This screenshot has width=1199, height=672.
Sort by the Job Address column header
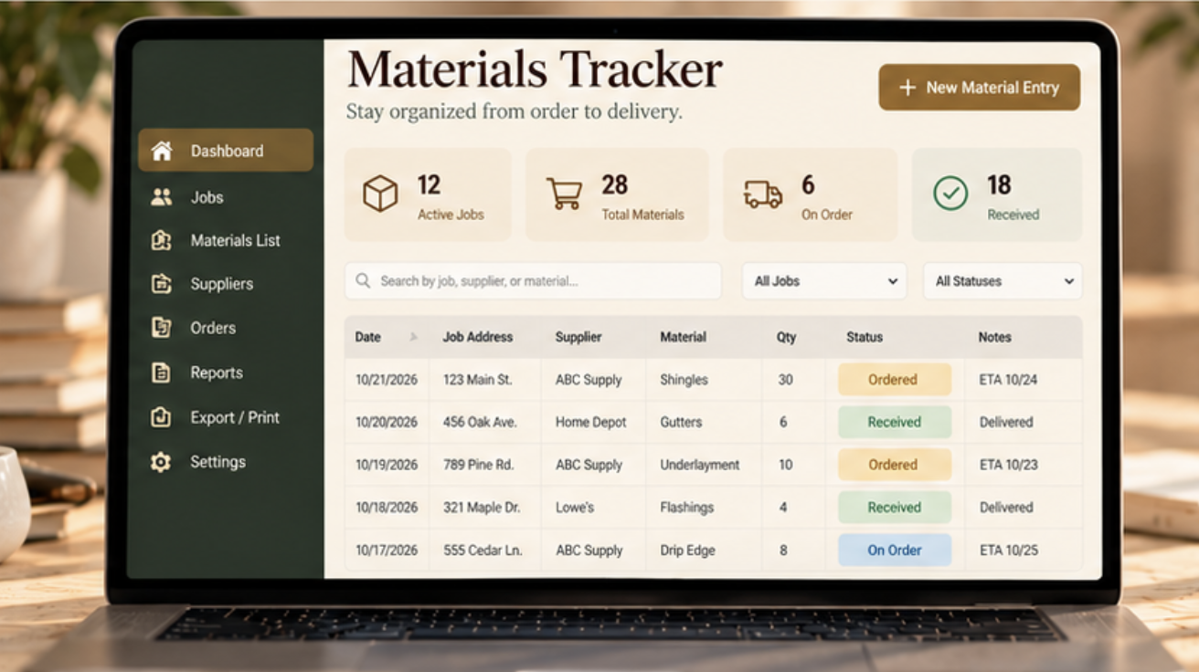[478, 337]
